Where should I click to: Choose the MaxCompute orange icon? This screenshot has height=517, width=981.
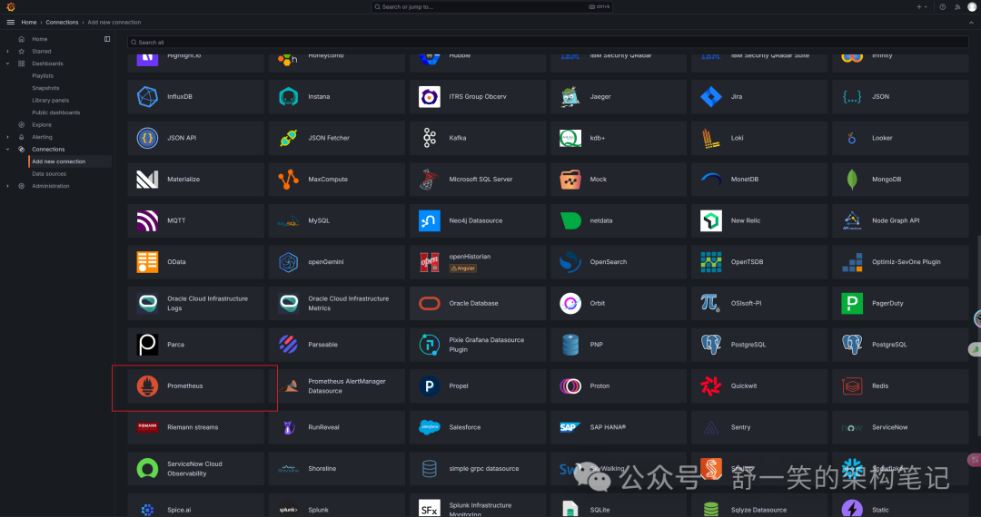(289, 180)
